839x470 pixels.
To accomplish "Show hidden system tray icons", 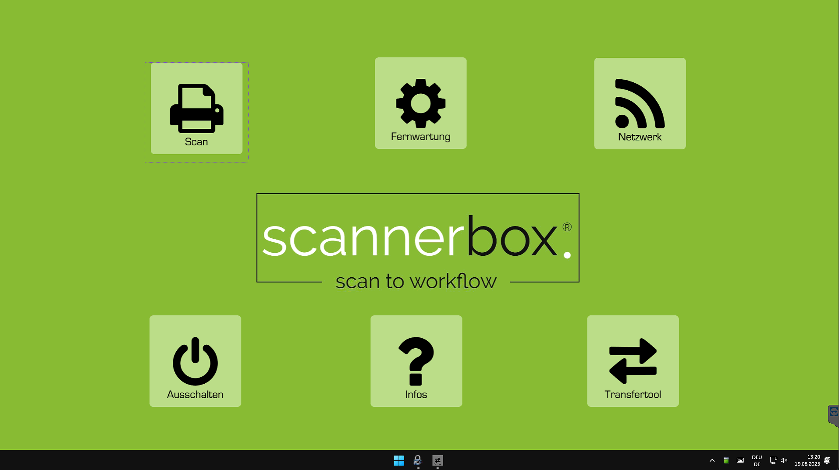I will coord(712,460).
